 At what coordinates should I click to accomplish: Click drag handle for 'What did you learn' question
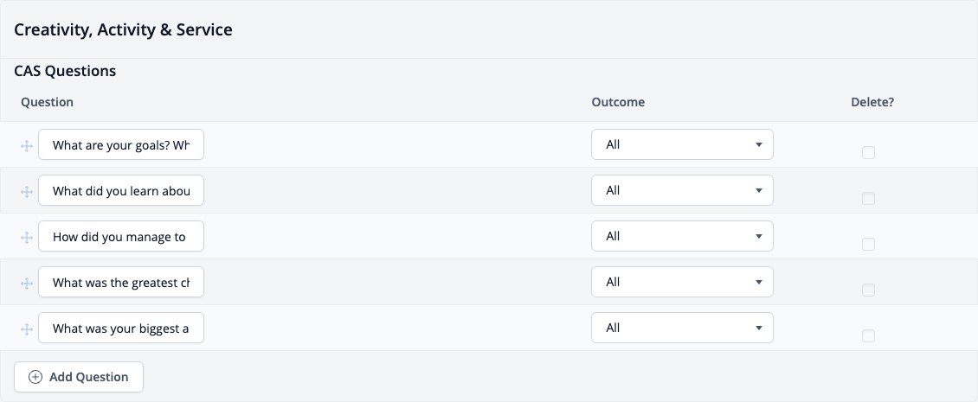point(27,191)
